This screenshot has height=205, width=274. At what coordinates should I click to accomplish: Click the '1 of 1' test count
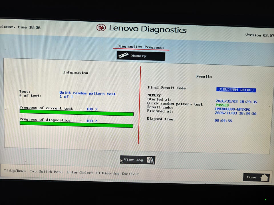click(66, 97)
